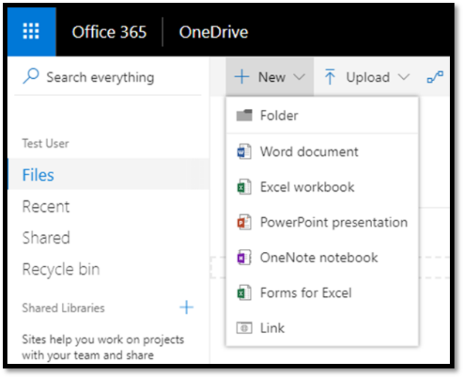
Task: Open Files in the left navigation
Action: pos(108,174)
